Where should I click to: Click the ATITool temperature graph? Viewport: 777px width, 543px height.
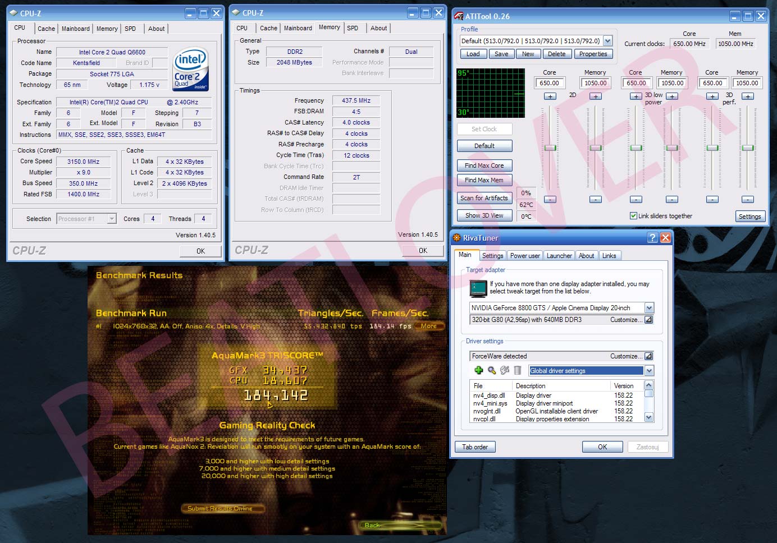pyautogui.click(x=491, y=93)
